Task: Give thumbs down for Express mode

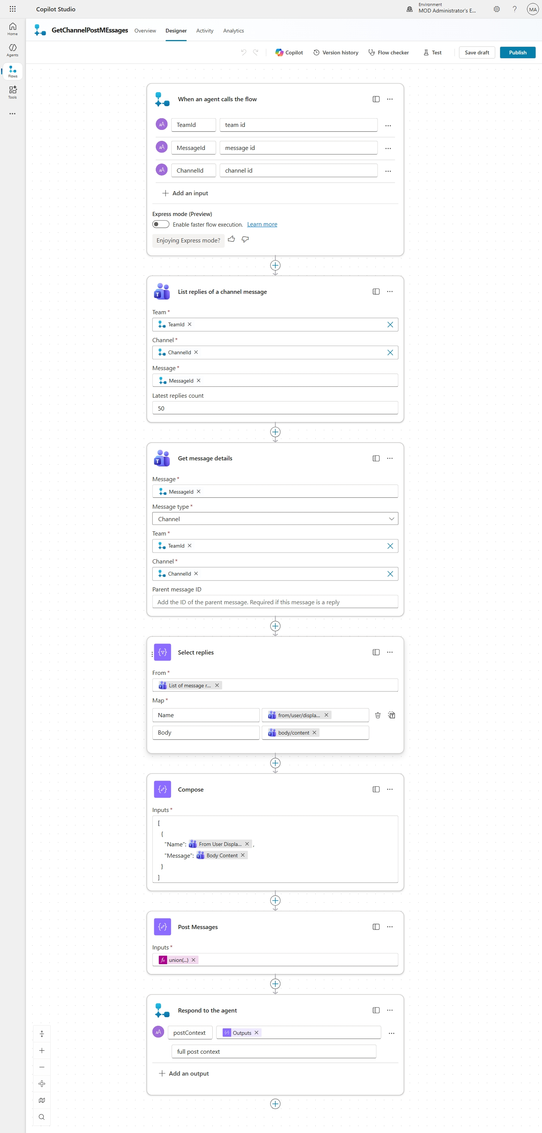Action: tap(245, 239)
